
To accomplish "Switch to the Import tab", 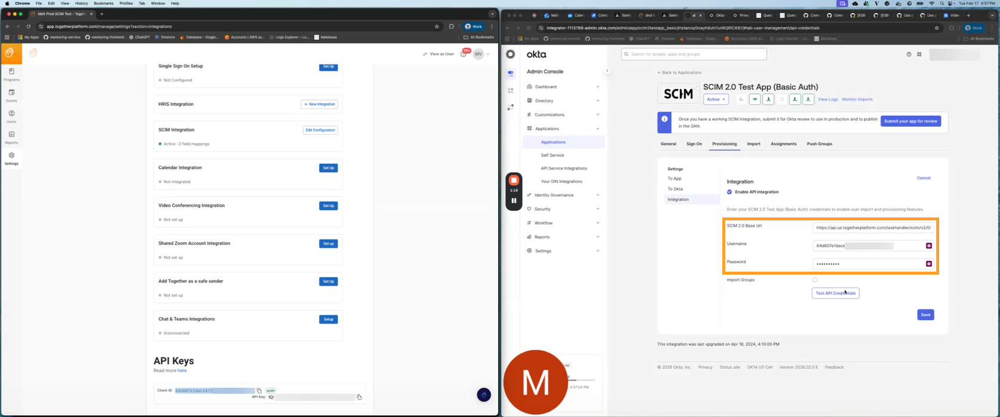I will tap(754, 144).
